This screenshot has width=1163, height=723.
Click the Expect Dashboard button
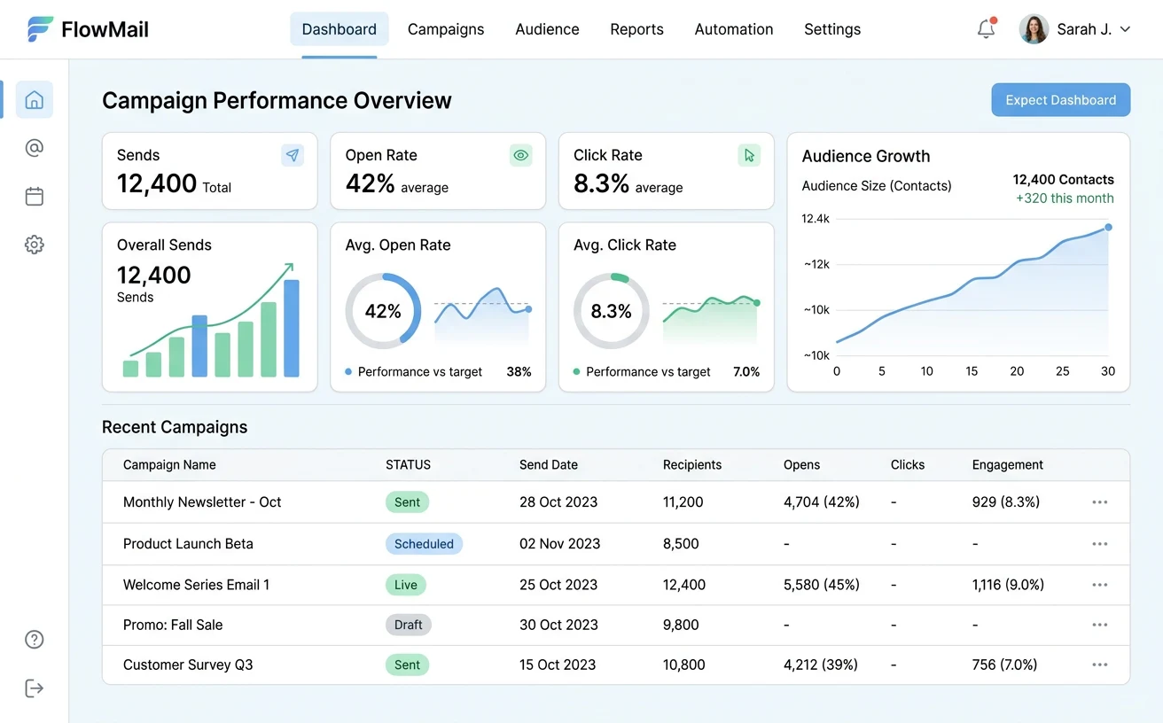(x=1061, y=100)
